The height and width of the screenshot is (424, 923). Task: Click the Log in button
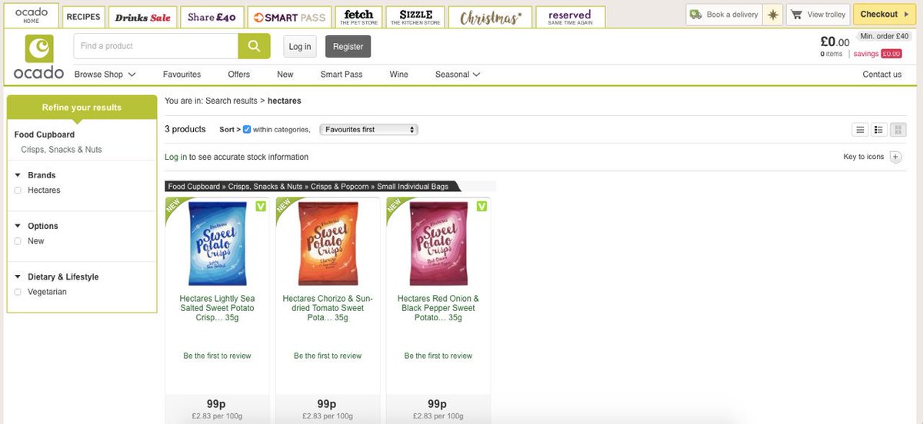[300, 47]
